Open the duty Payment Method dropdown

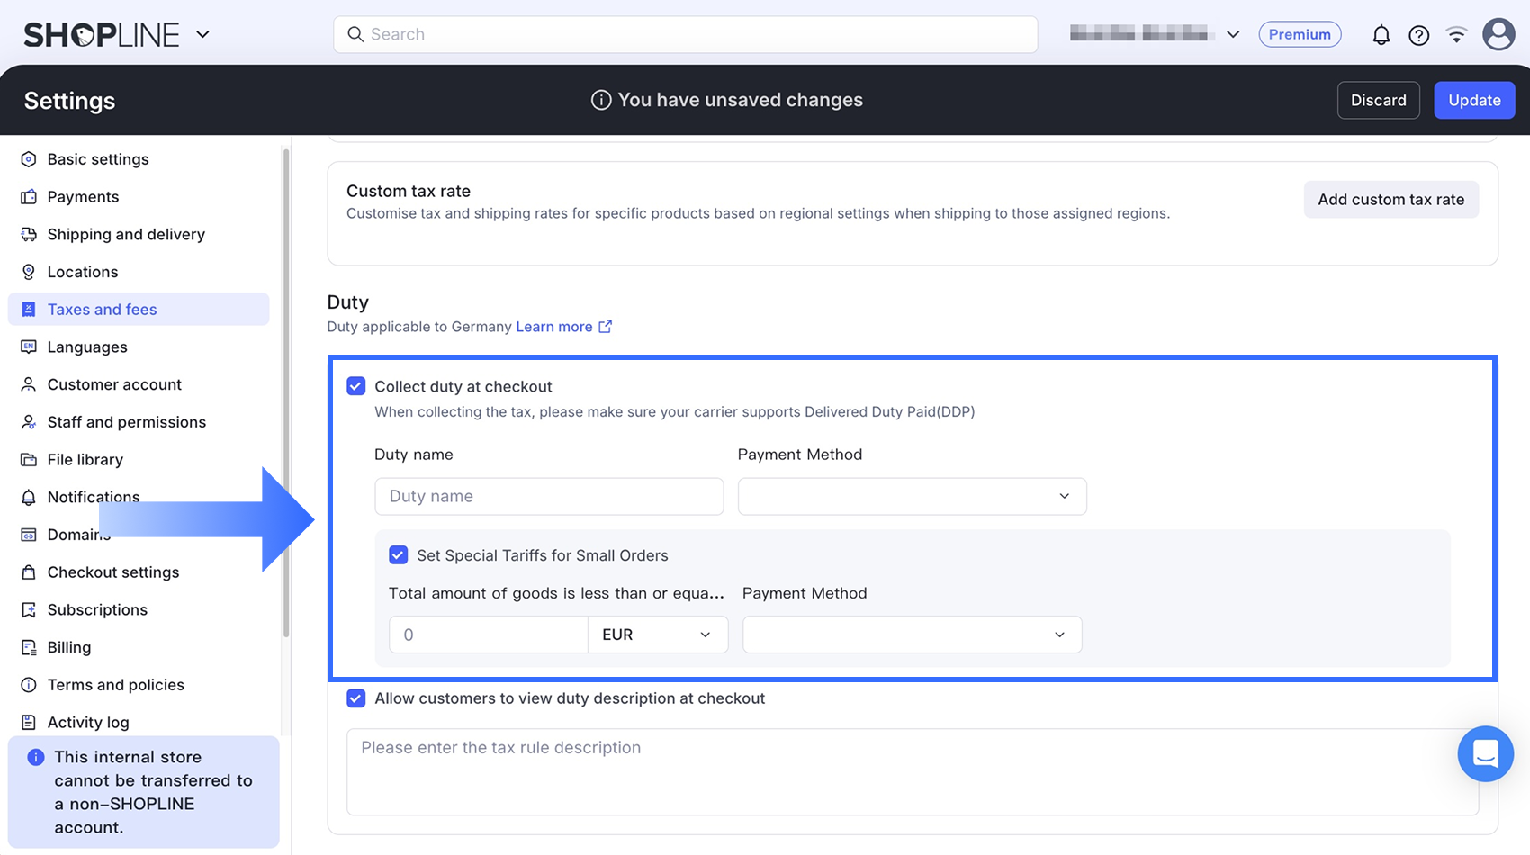coord(912,496)
